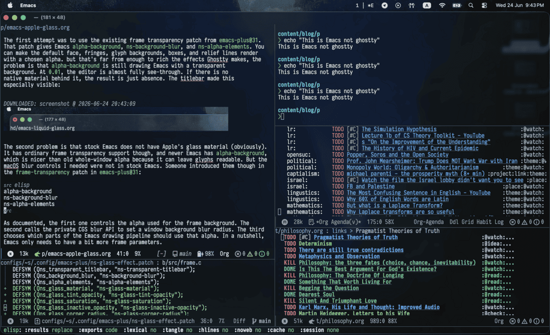Click info circle icon in philosophy.org modeline

pyautogui.click(x=536, y=321)
